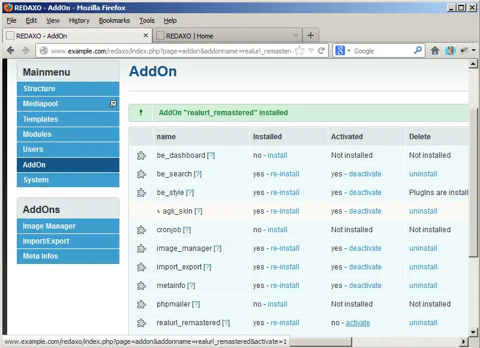Click horizontal scrollbar right arrow
Viewport: 480px width, 348px height.
pos(464,341)
